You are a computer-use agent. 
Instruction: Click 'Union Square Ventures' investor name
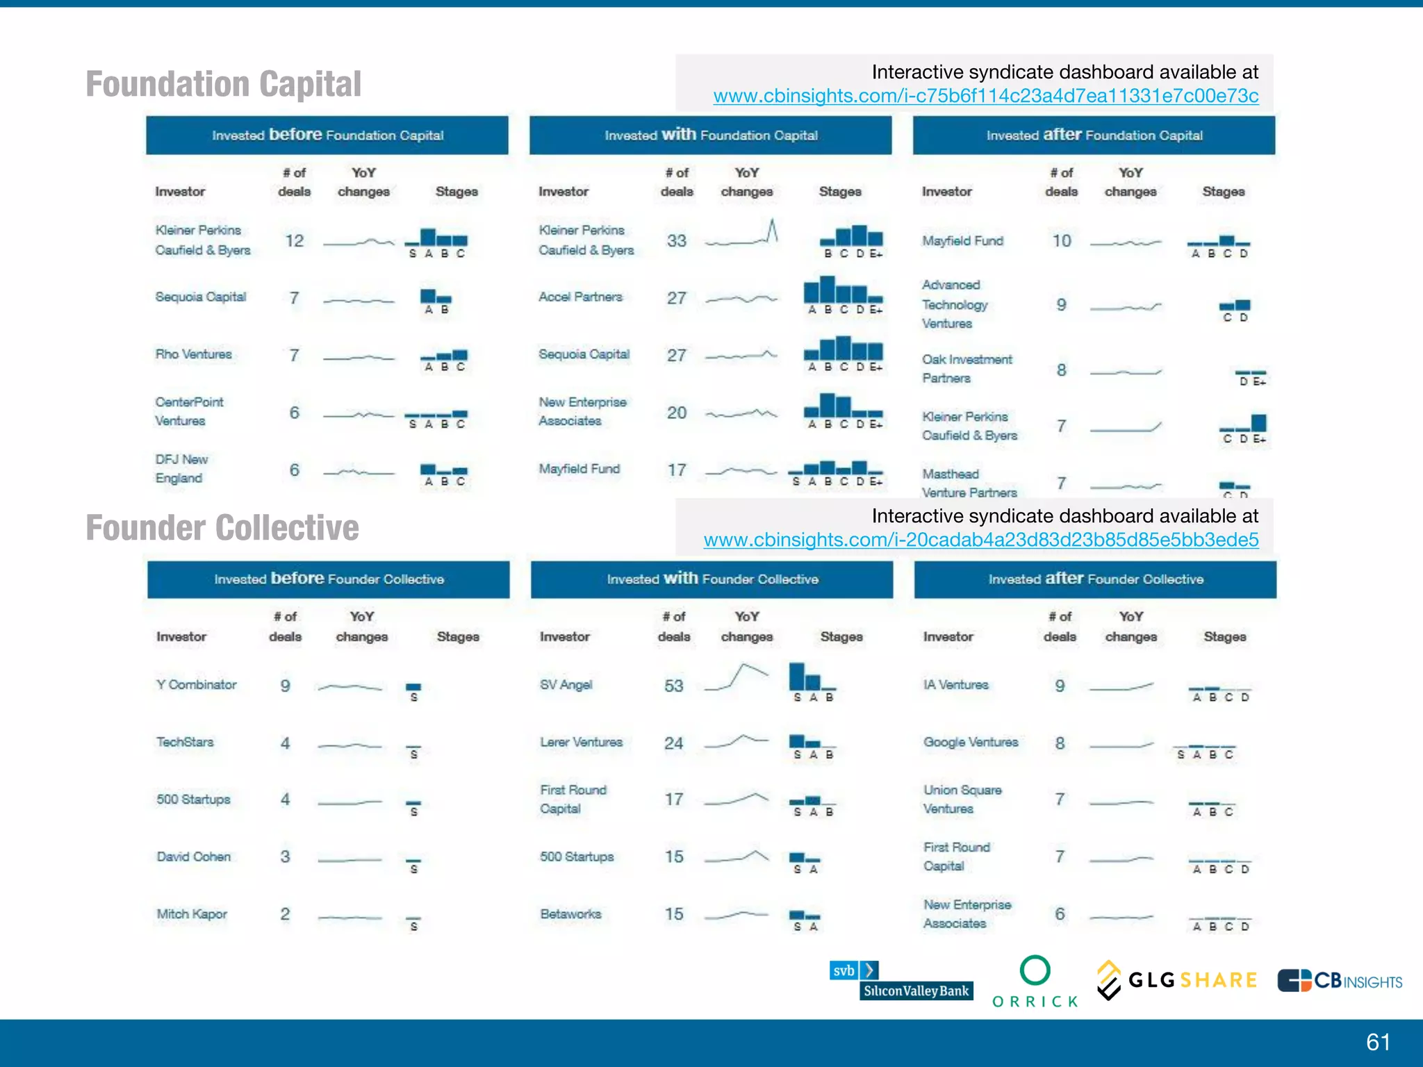(x=963, y=800)
